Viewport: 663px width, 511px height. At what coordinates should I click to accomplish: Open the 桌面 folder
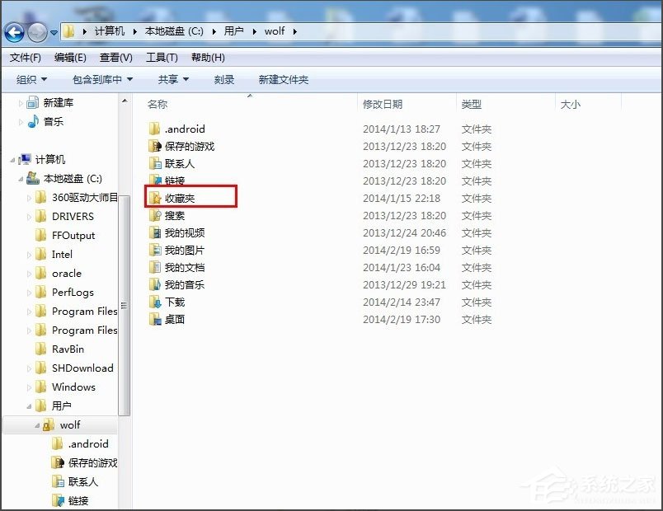(171, 319)
